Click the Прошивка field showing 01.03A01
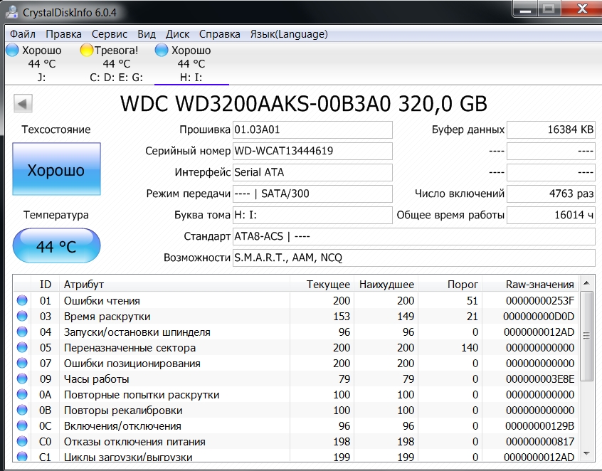The image size is (602, 471). click(312, 129)
